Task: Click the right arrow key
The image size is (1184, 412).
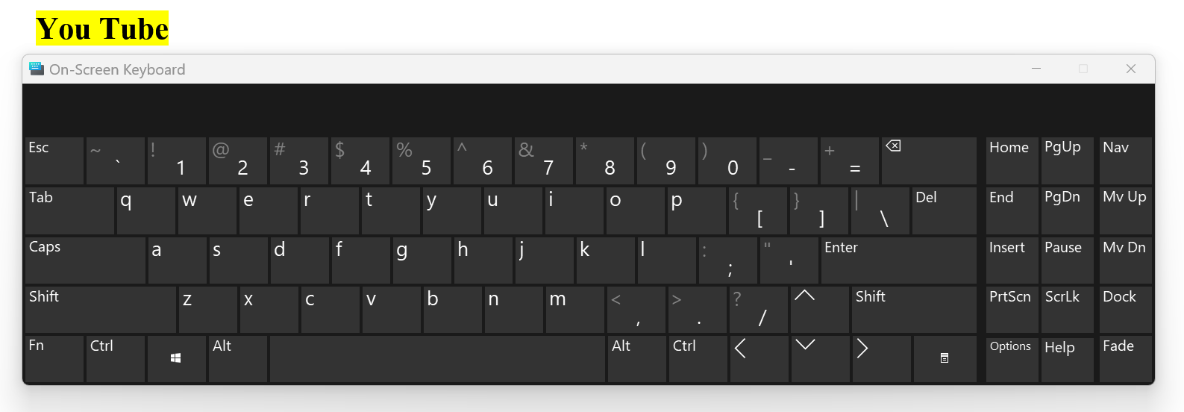Action: point(881,359)
